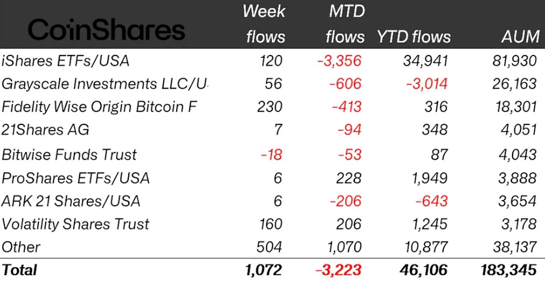Click the AUM column header
545x285 pixels.
point(519,37)
